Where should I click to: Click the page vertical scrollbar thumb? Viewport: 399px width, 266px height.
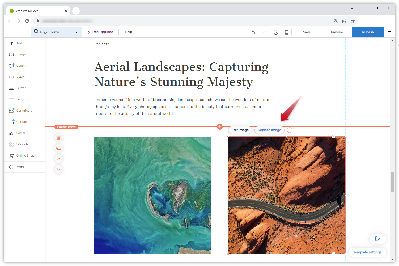tap(392, 182)
